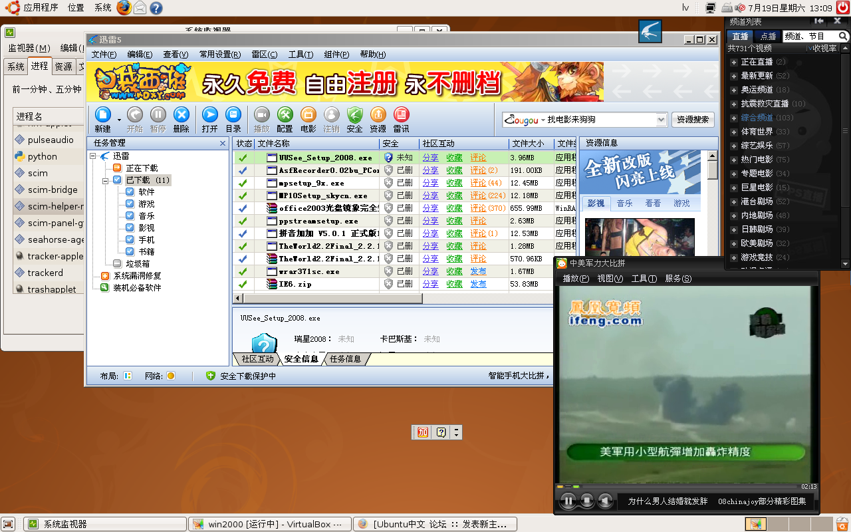Open the 工具(T) menu in Xunlei

pyautogui.click(x=301, y=55)
